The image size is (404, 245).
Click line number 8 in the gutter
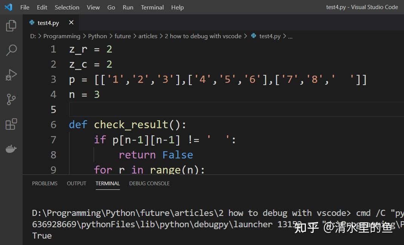(53, 155)
